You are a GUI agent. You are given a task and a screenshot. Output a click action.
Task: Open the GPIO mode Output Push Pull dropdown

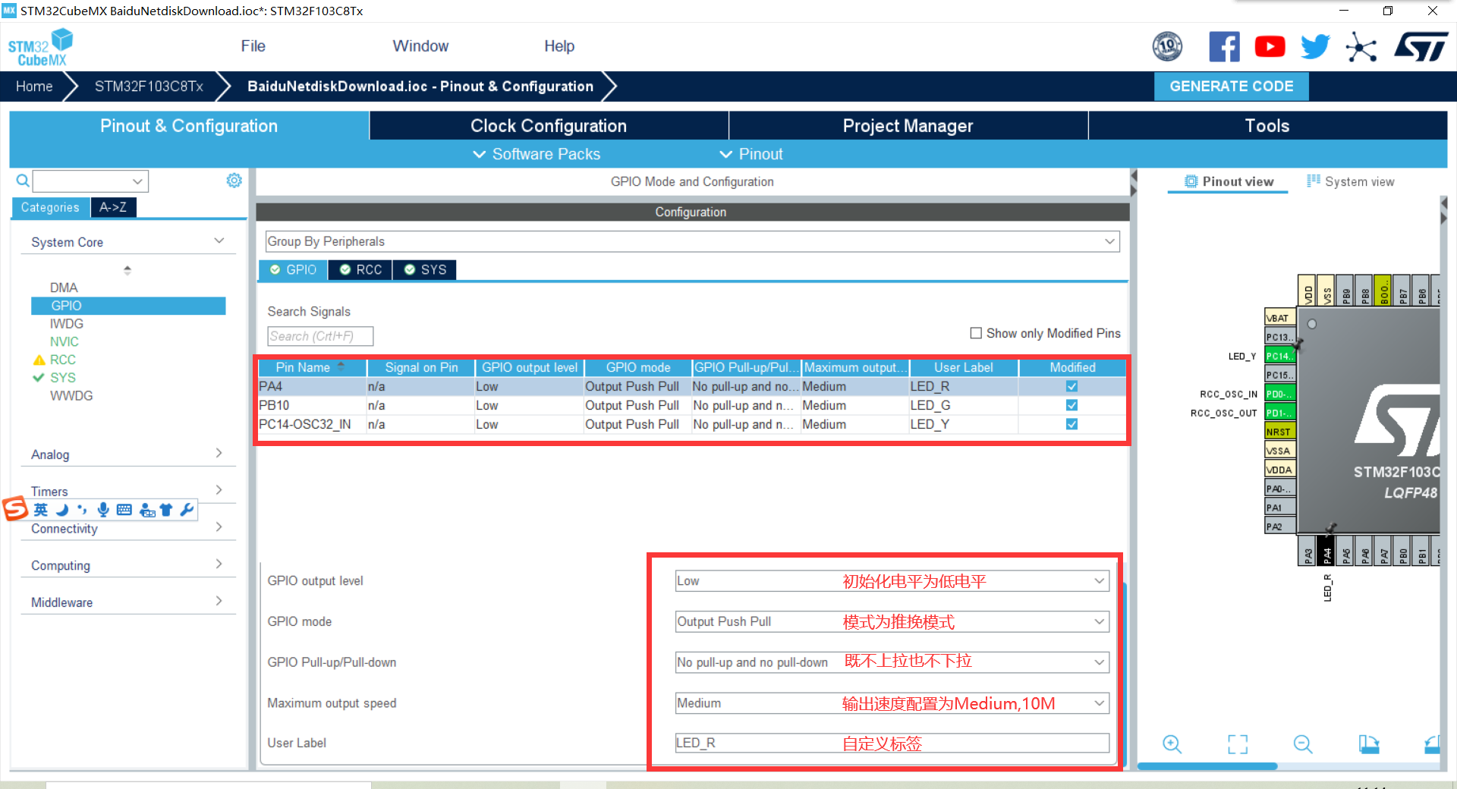(x=892, y=622)
